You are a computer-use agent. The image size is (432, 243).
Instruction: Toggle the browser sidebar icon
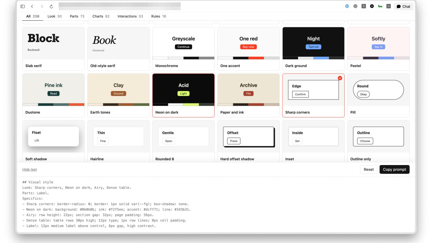23,6
